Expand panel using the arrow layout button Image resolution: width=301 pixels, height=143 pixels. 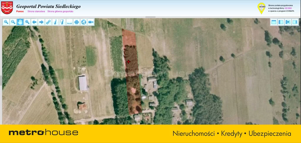pos(288,22)
